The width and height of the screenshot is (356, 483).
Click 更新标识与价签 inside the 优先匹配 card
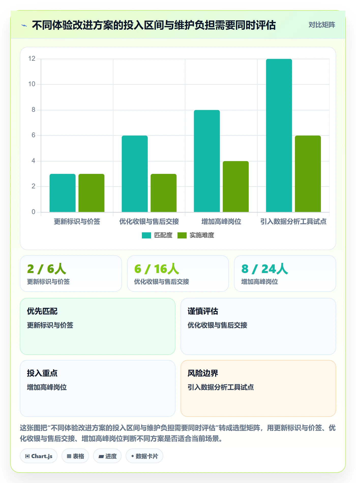coord(50,325)
